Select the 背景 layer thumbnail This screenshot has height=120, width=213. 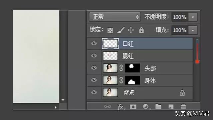coord(110,92)
